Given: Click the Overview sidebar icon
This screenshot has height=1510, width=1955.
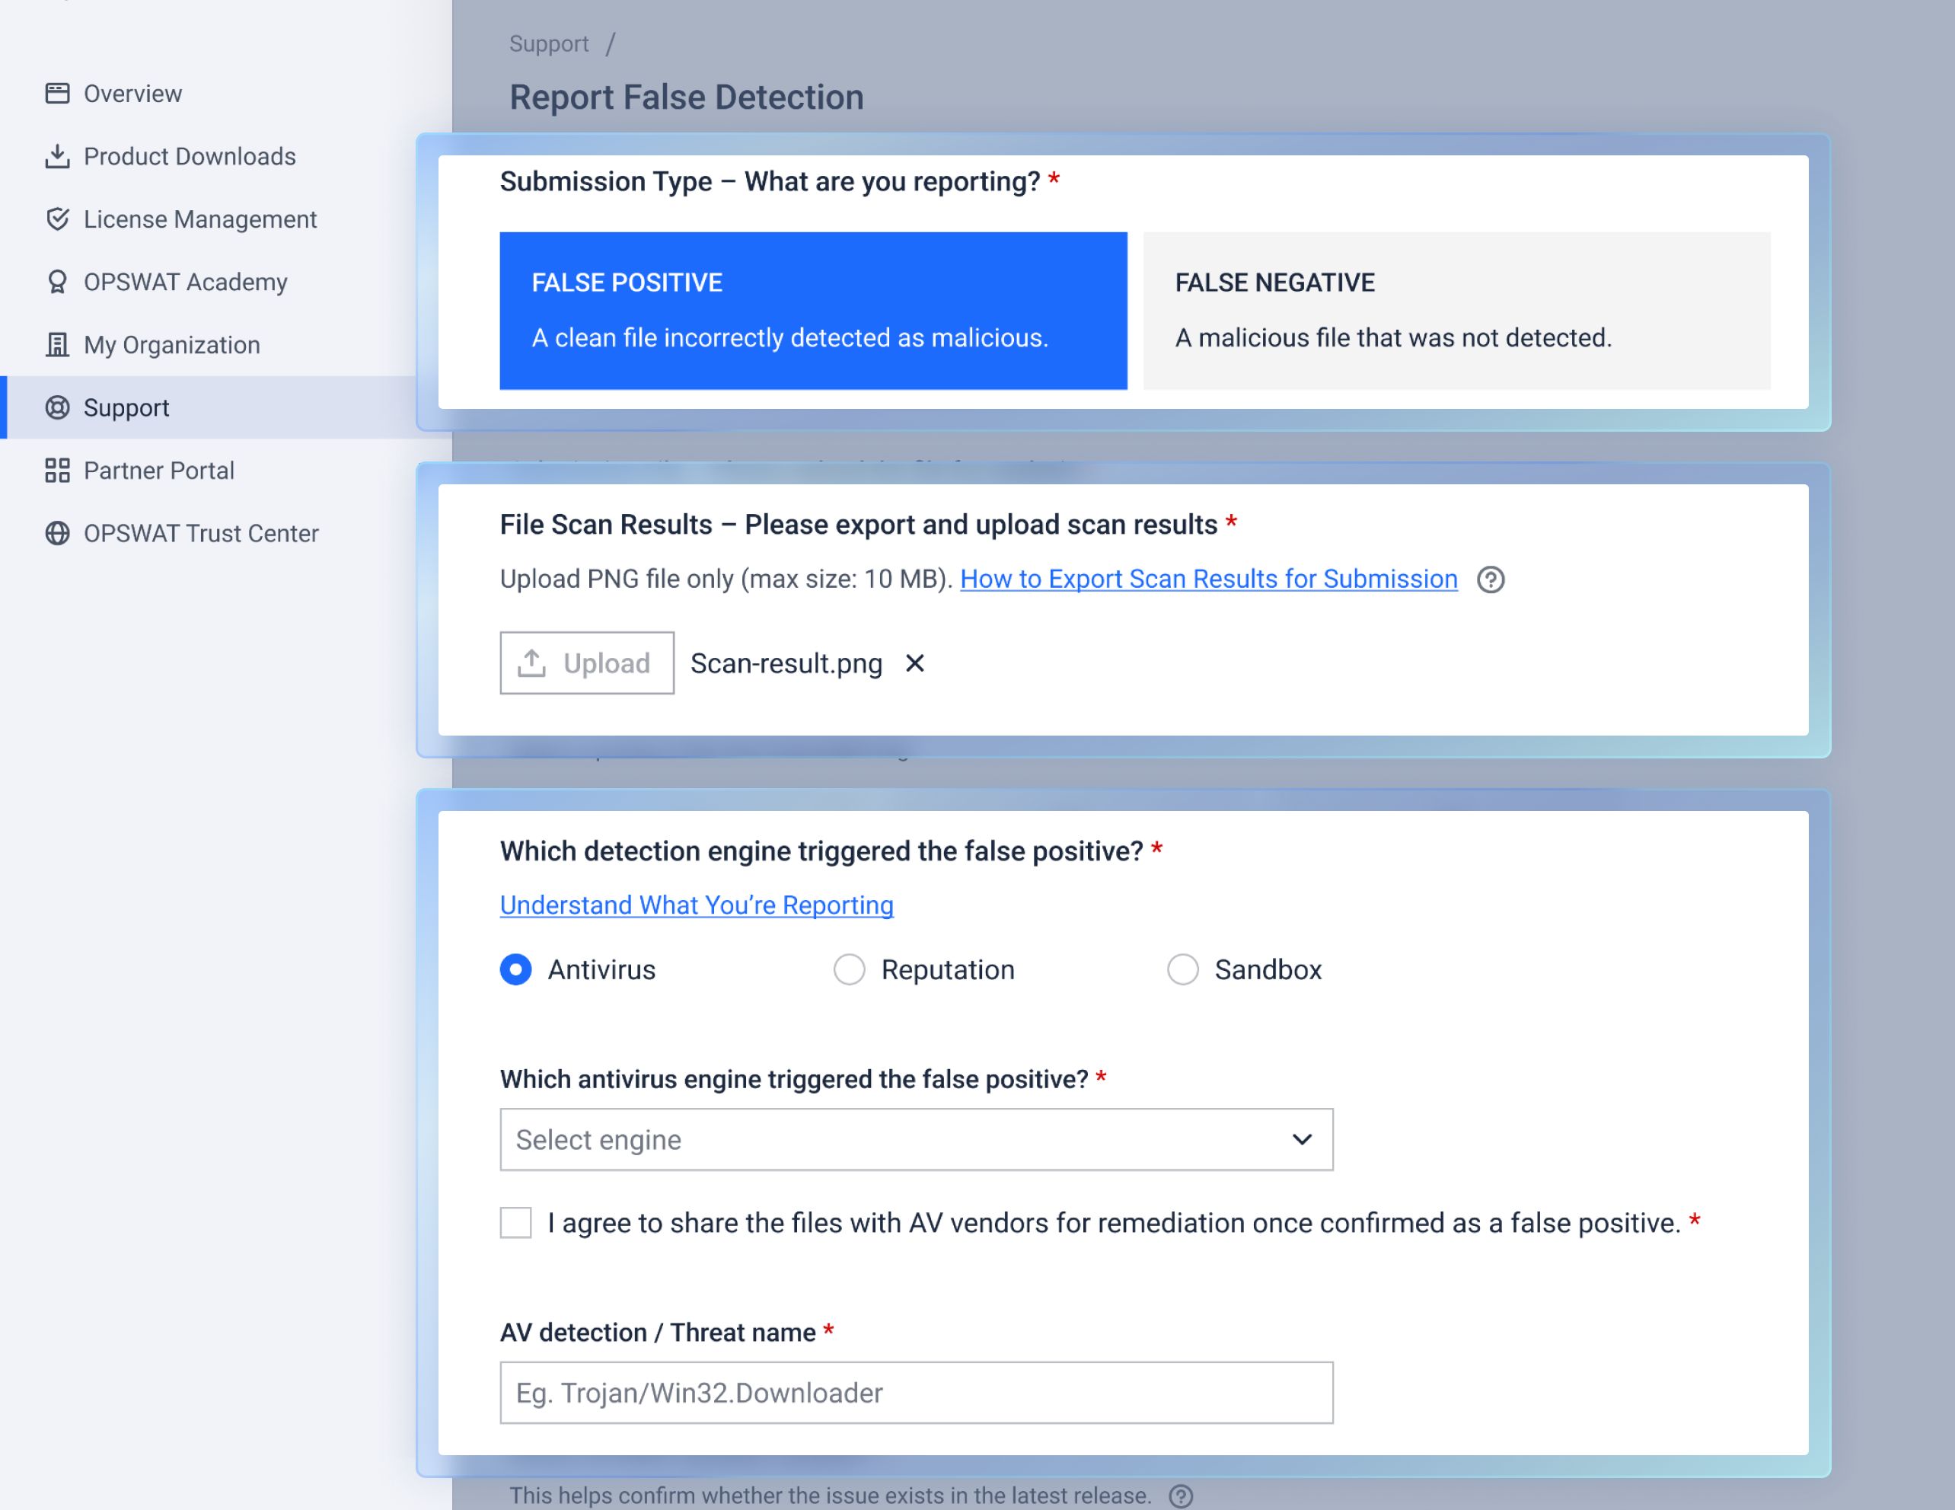Looking at the screenshot, I should pos(57,93).
